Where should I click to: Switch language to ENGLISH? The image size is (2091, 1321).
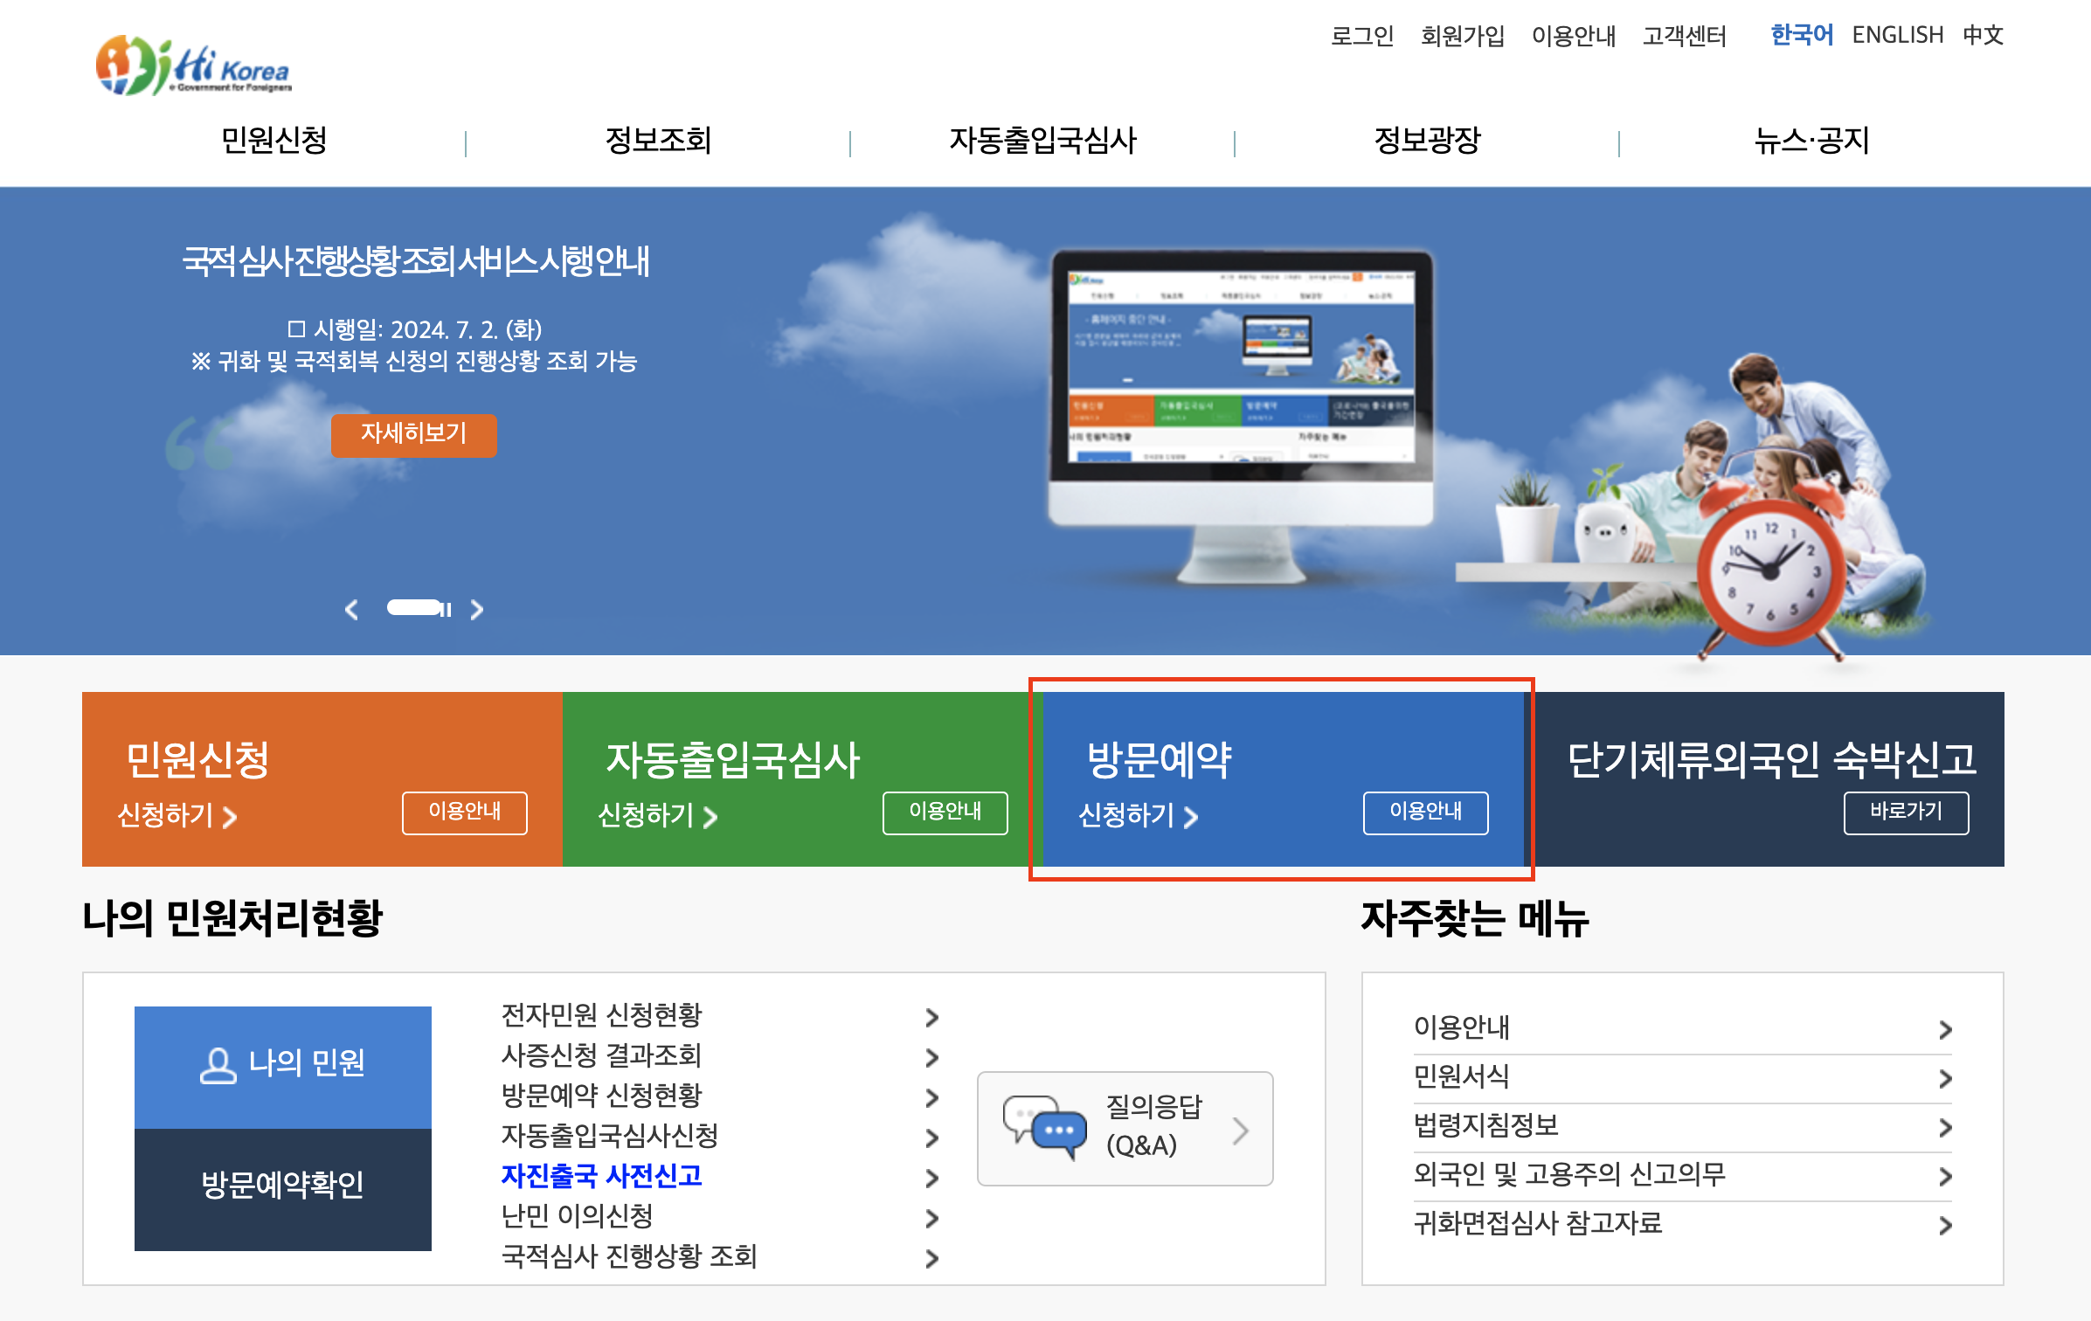[1897, 35]
